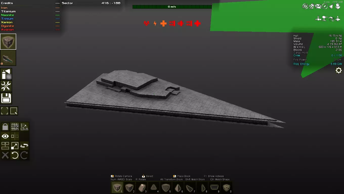Click the fighter craft icon
Image resolution: width=344 pixels, height=194 pixels.
tap(338, 18)
